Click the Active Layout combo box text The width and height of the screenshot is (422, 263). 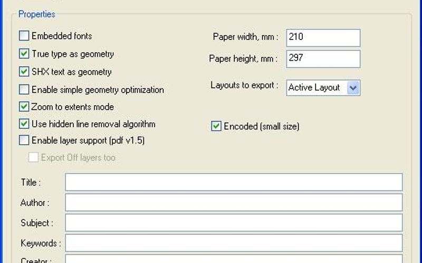pyautogui.click(x=315, y=88)
